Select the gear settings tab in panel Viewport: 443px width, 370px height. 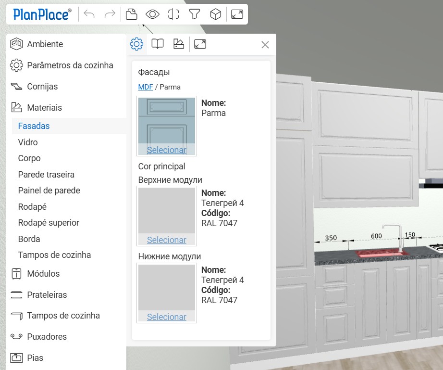click(x=136, y=44)
